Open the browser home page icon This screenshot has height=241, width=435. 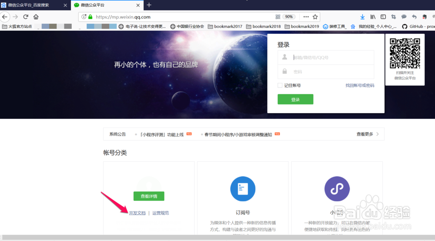36,17
